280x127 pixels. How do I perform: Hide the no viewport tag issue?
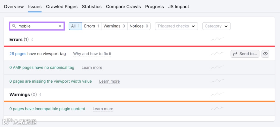click(265, 54)
